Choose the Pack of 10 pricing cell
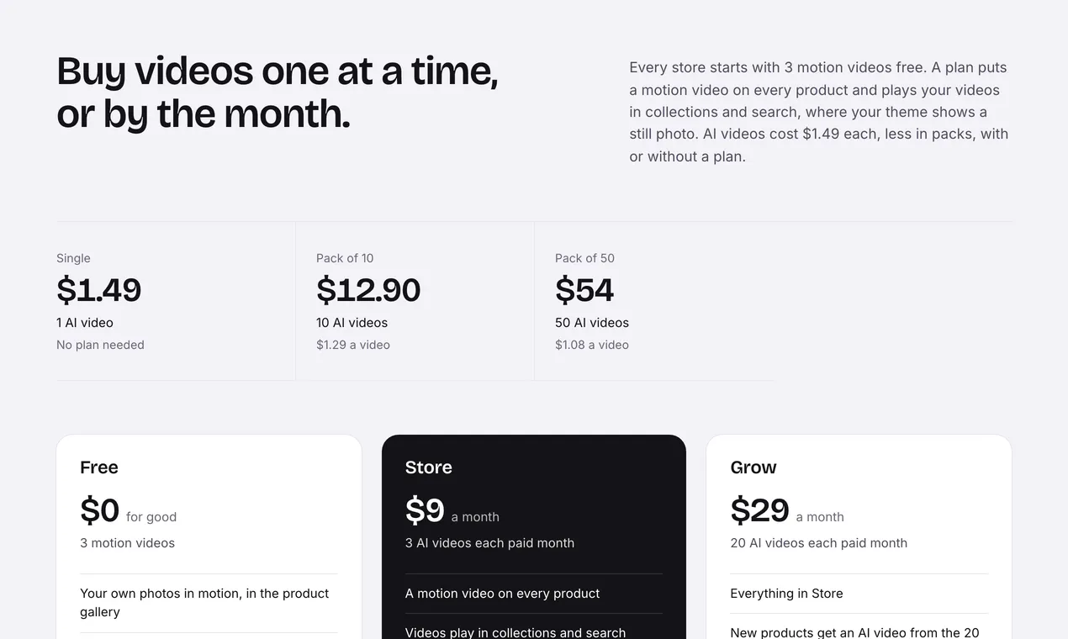Screen dimensions: 1068x639 click(415, 301)
